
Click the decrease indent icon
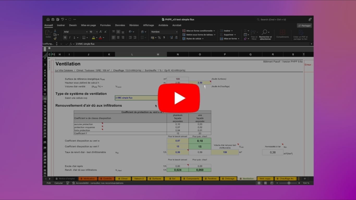130,37
